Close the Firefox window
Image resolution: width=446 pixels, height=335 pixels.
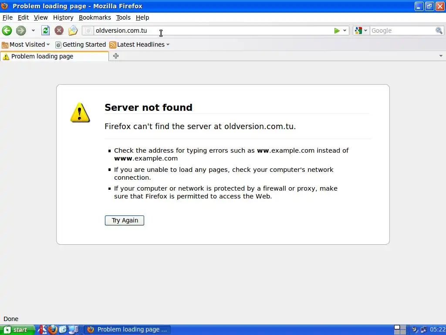[x=440, y=6]
